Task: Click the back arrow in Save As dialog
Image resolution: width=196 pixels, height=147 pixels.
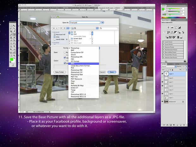Action: click(53, 28)
